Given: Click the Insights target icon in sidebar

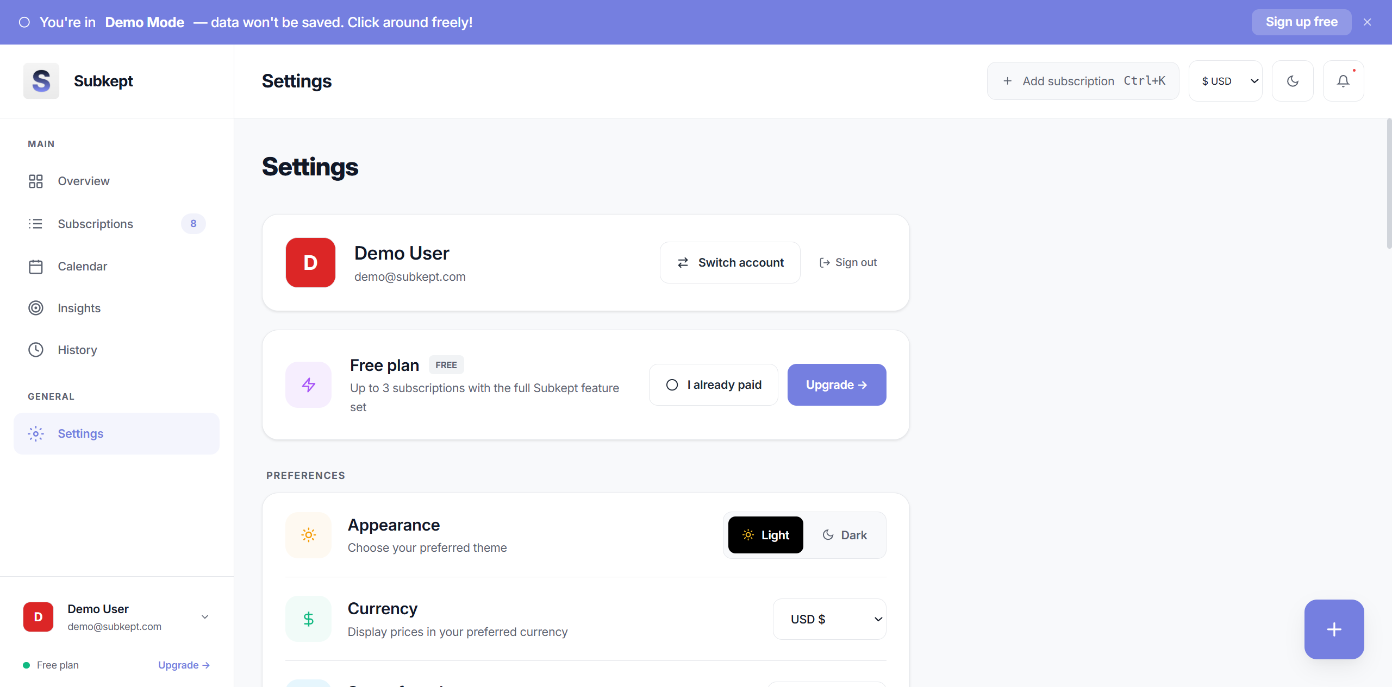Looking at the screenshot, I should click(36, 308).
